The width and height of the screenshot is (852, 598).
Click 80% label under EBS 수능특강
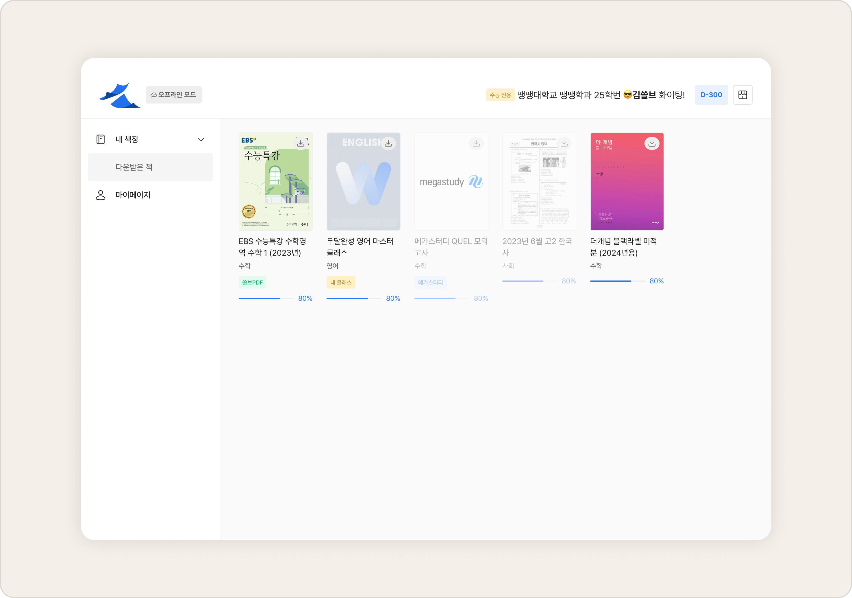305,298
